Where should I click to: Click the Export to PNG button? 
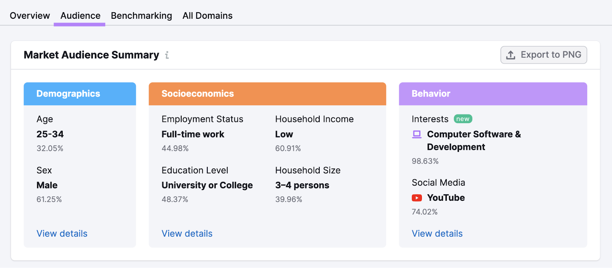coord(544,55)
